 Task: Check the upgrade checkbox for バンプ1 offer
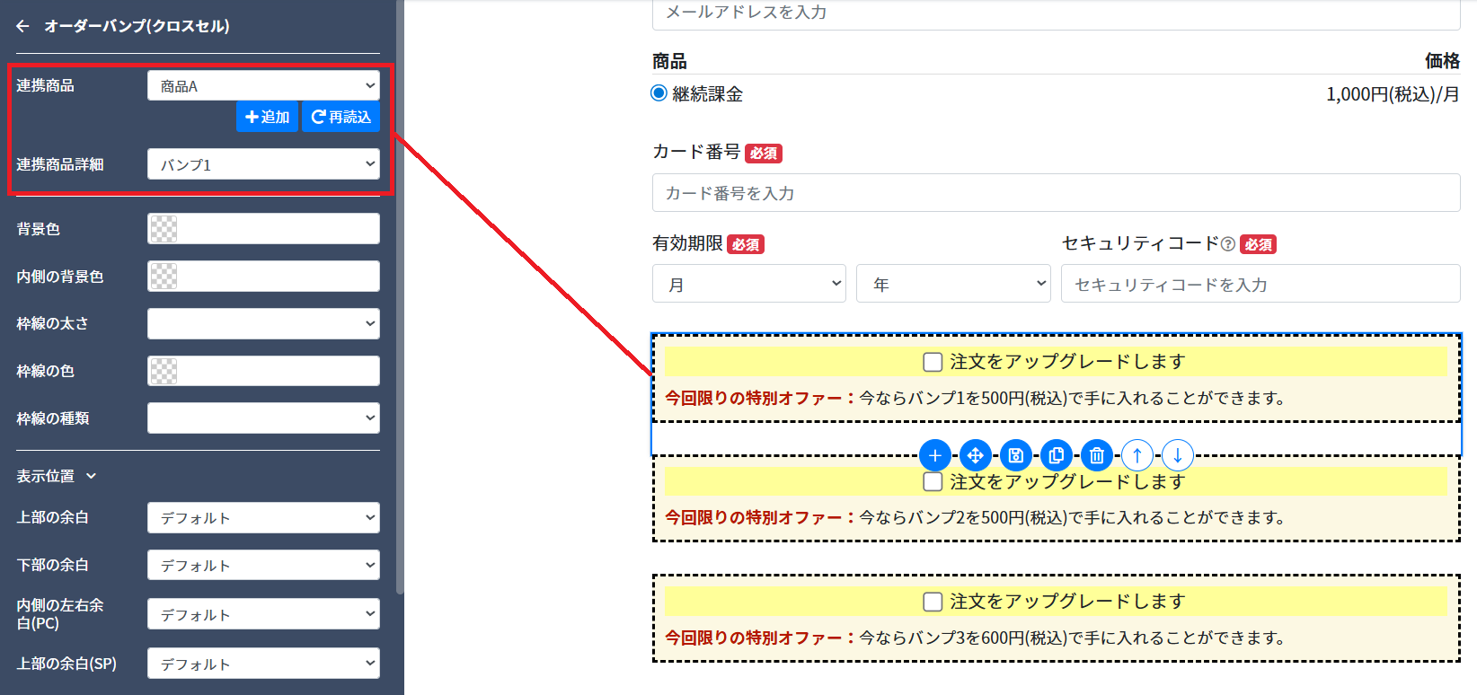(933, 362)
